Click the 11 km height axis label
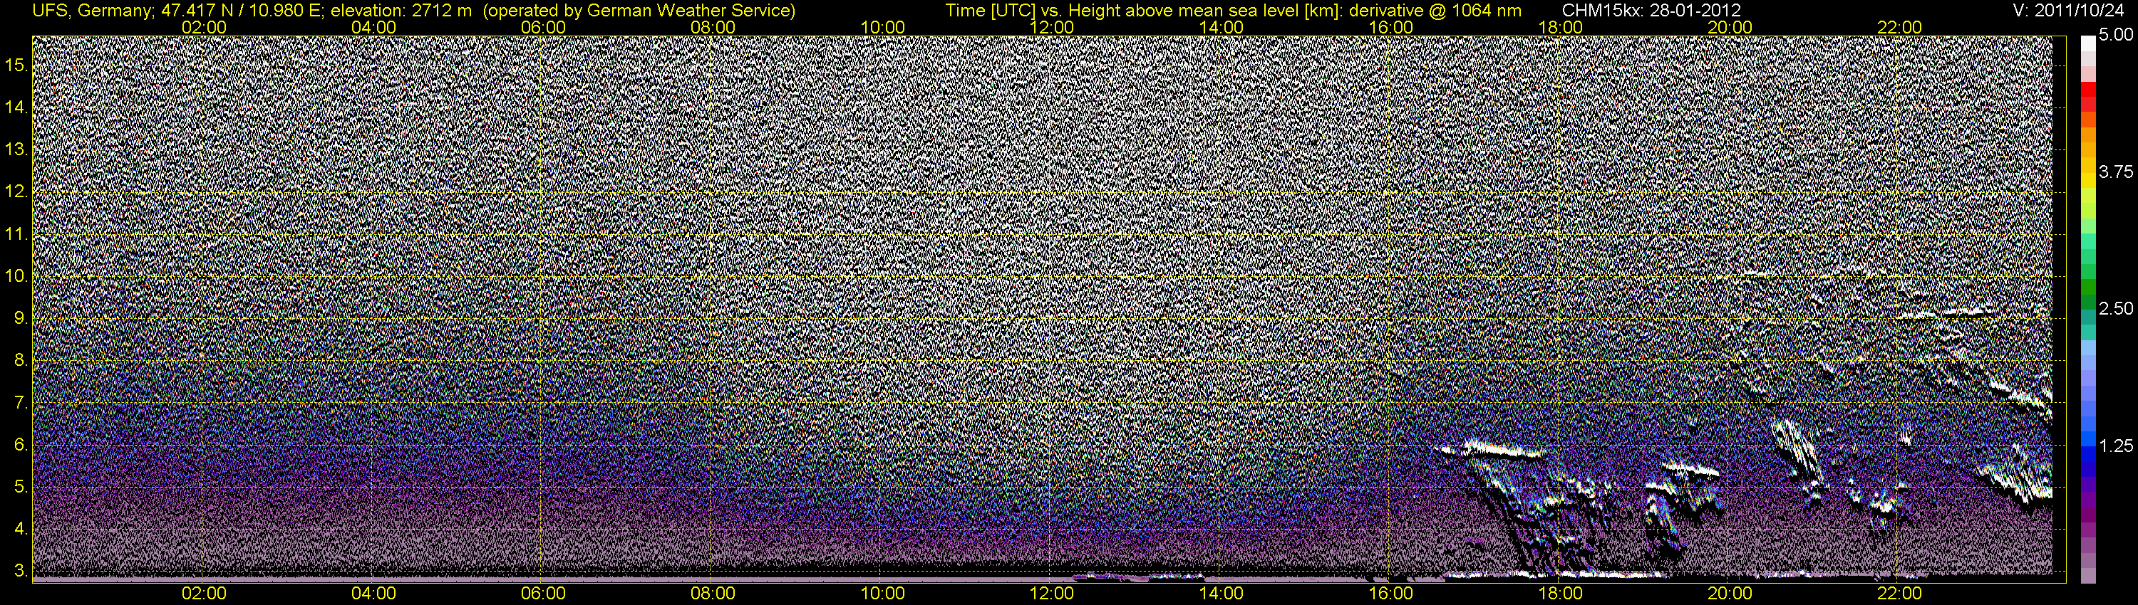 (x=16, y=235)
